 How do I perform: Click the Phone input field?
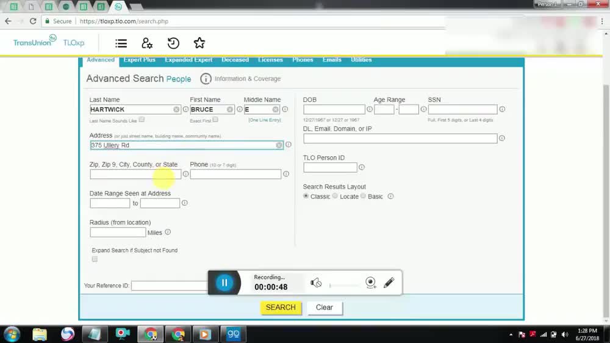point(235,174)
